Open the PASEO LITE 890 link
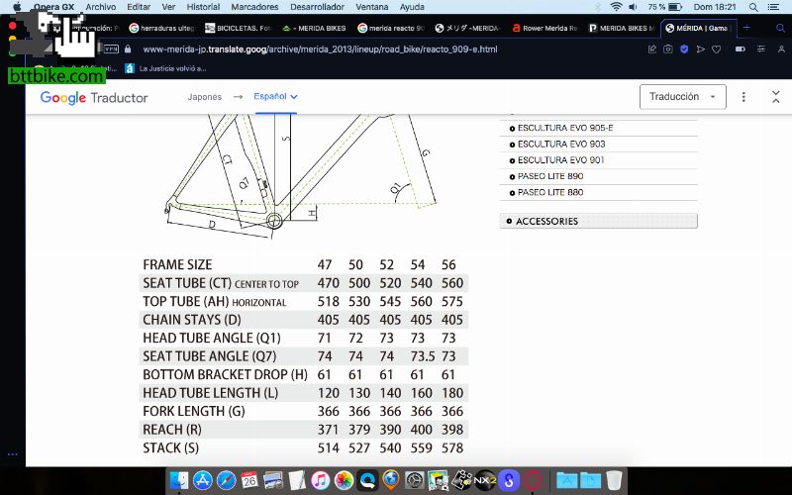The height and width of the screenshot is (495, 792). point(549,176)
